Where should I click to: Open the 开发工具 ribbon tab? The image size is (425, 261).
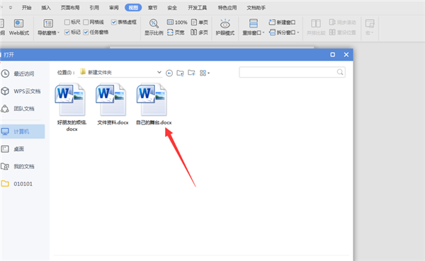(x=198, y=8)
